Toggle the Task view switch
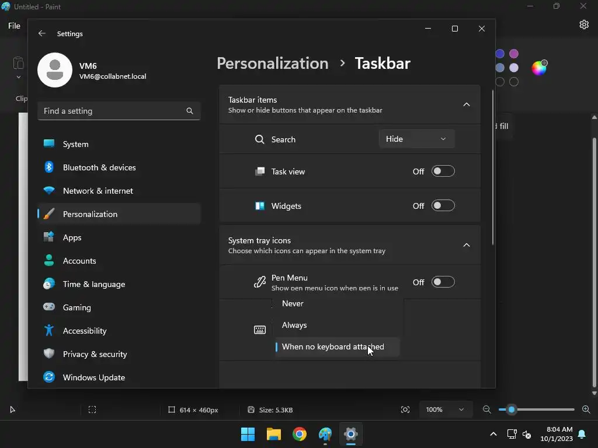Viewport: 598px width, 448px height. 443,171
